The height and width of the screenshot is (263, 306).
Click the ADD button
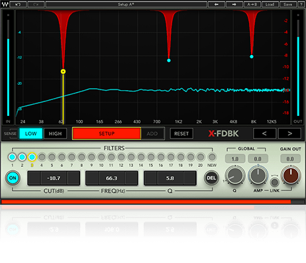(x=152, y=134)
